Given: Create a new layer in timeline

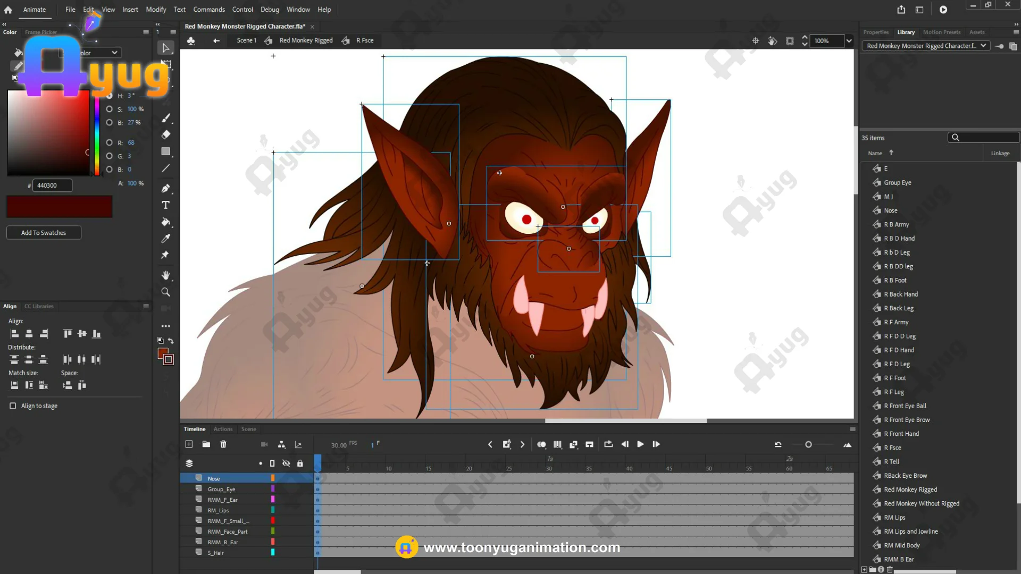Looking at the screenshot, I should [189, 444].
